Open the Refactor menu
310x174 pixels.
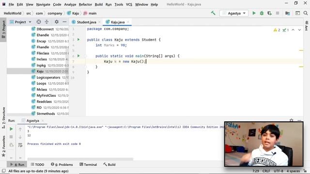tap(85, 4)
